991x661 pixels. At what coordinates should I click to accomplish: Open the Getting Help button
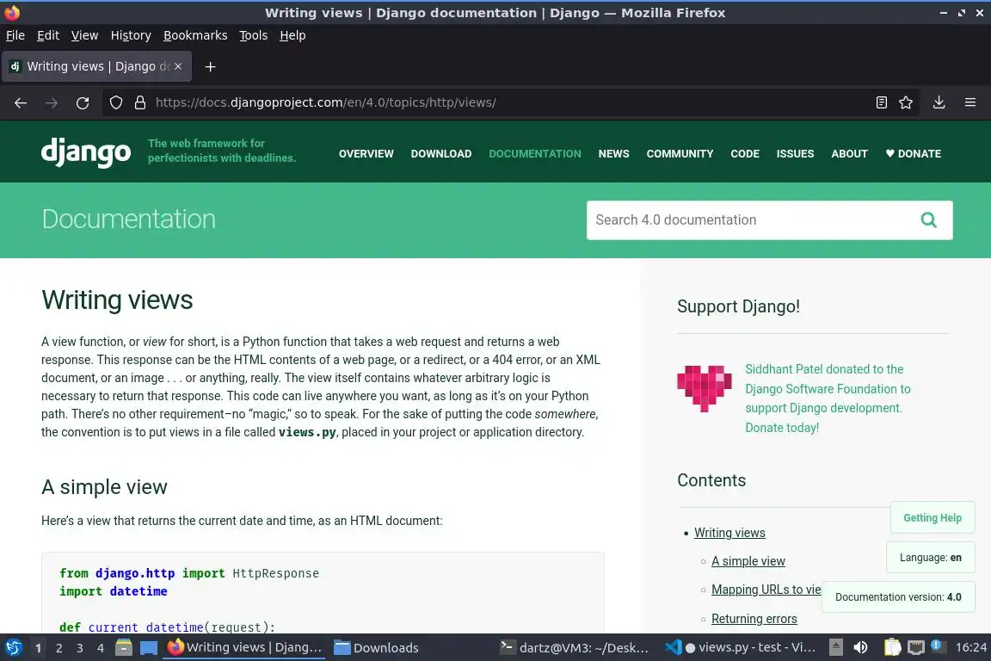coord(933,517)
